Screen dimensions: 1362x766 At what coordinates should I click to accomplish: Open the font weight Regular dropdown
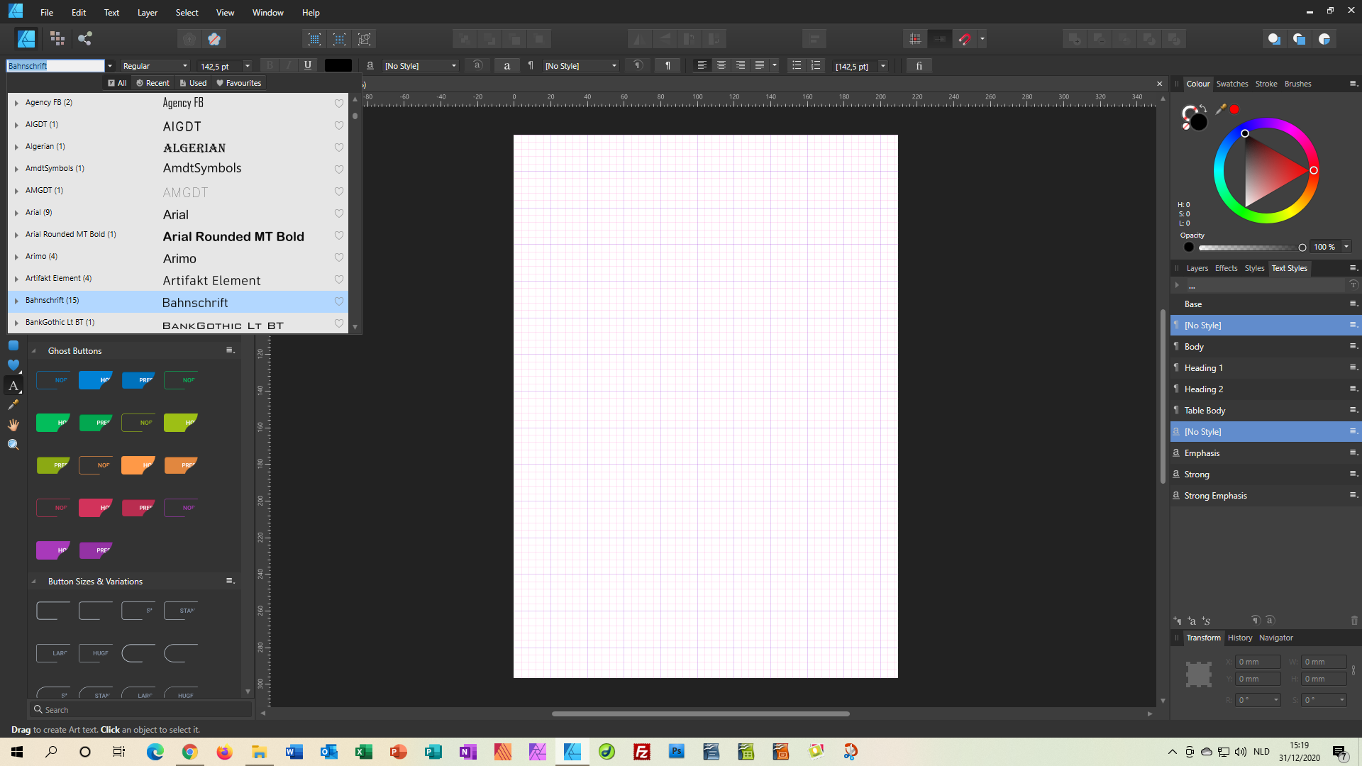[x=155, y=66]
